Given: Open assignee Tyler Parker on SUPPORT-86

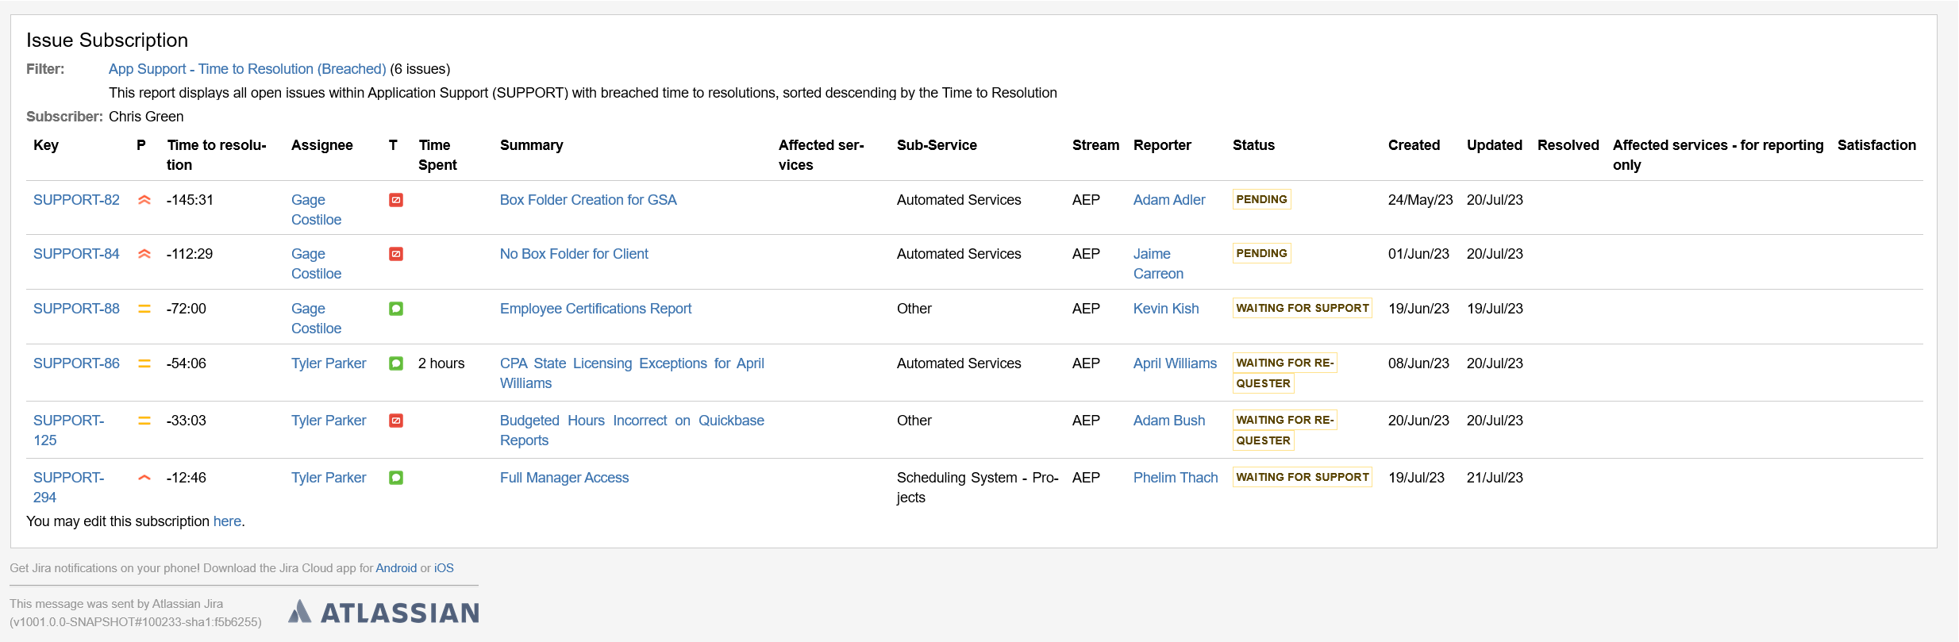Looking at the screenshot, I should coord(329,363).
